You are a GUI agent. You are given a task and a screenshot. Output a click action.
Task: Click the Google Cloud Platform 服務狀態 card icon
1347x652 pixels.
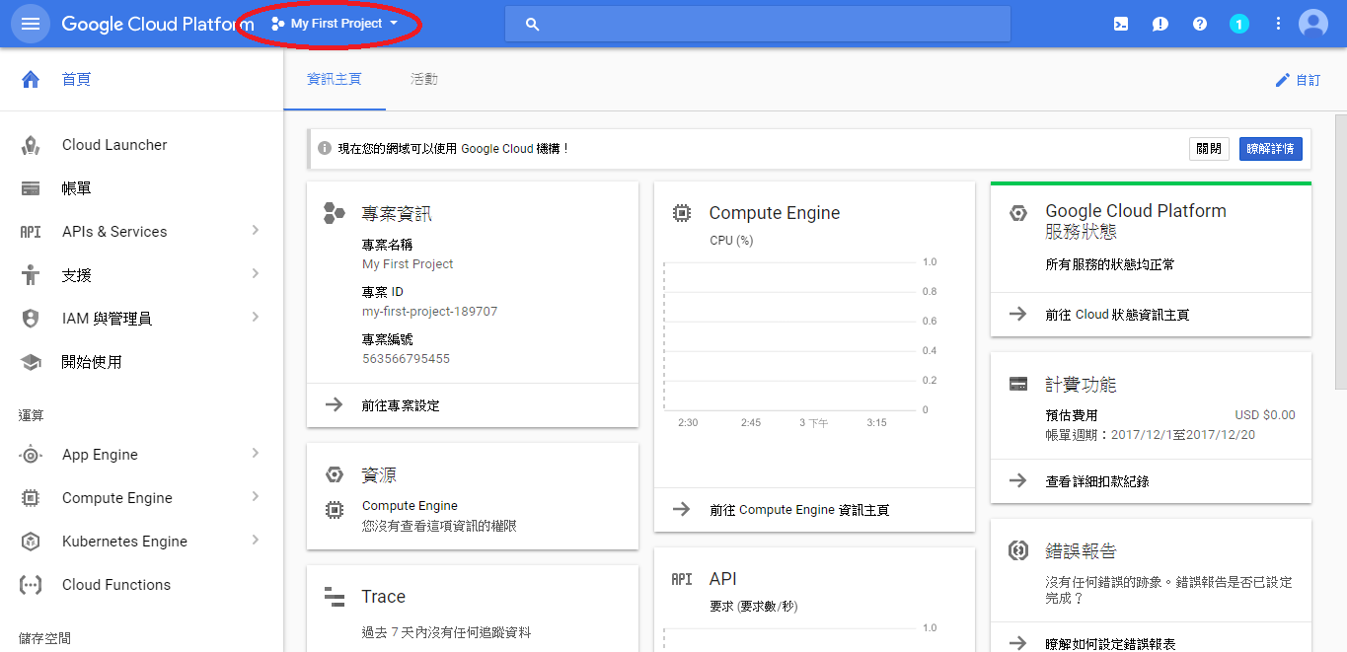point(1018,212)
